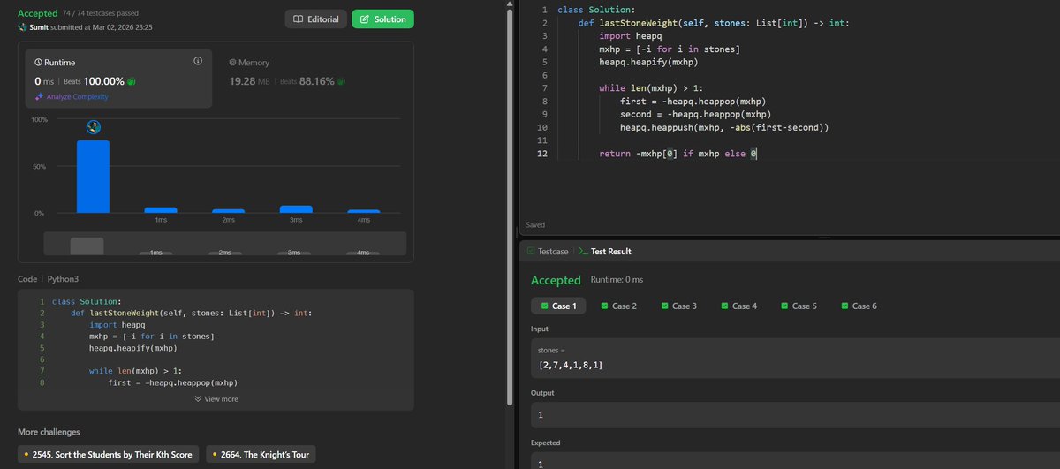Viewport: 1060px width, 469px height.
Task: Click Analyze Complexity link
Action: click(x=77, y=96)
